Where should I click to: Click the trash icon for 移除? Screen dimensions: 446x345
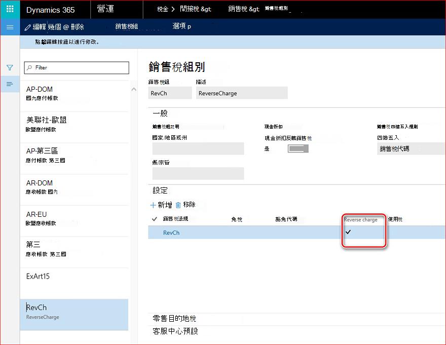(x=178, y=205)
